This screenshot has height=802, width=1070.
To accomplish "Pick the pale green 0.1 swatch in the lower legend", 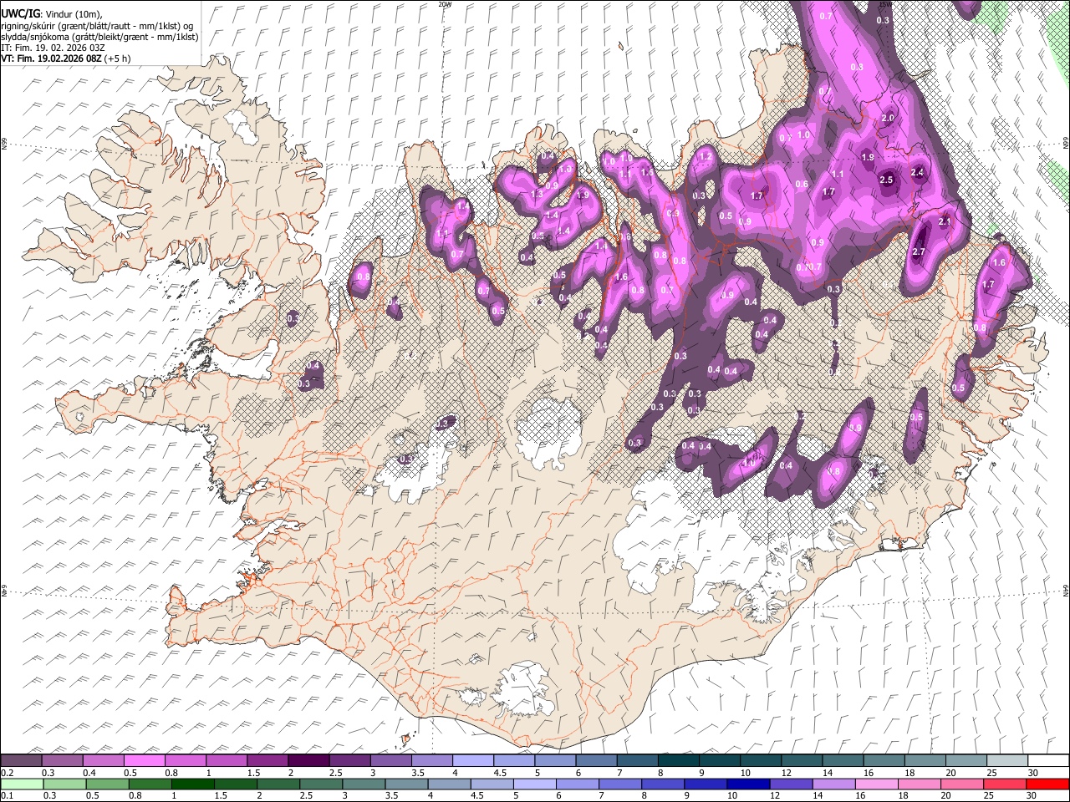I will pos(21,784).
